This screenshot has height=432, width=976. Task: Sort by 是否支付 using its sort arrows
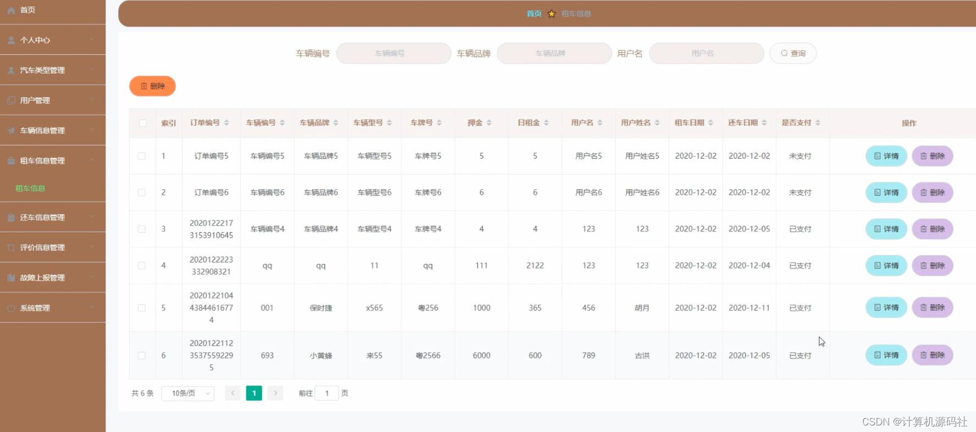click(x=818, y=123)
